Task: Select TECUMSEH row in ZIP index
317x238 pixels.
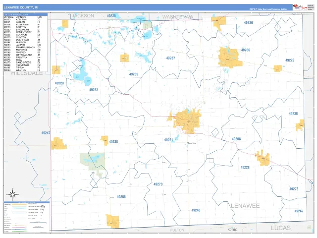Action: (x=22, y=65)
